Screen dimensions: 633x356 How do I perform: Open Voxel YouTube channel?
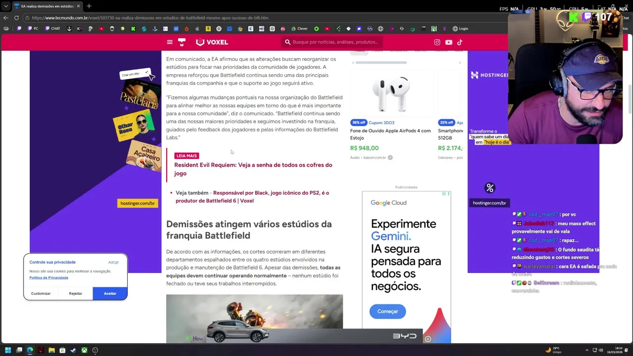[x=449, y=42]
